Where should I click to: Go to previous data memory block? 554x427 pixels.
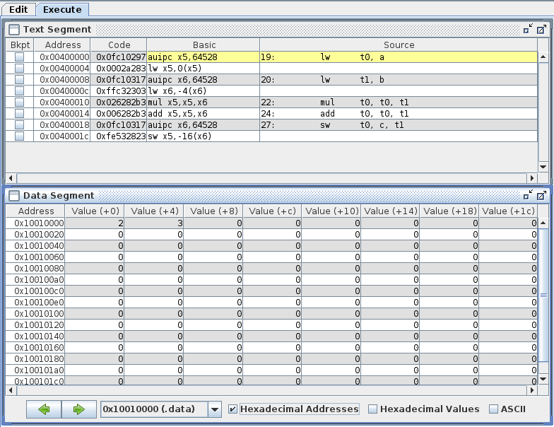tap(44, 409)
